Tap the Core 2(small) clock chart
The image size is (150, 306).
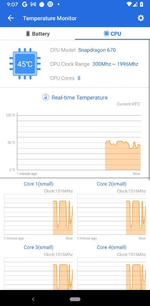111,214
